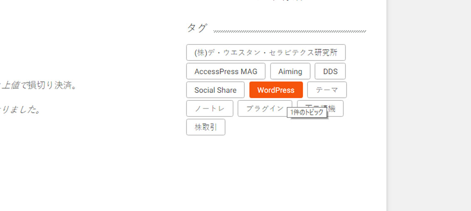The height and width of the screenshot is (211, 471).
Task: Select the テーマ tag
Action: pos(327,90)
